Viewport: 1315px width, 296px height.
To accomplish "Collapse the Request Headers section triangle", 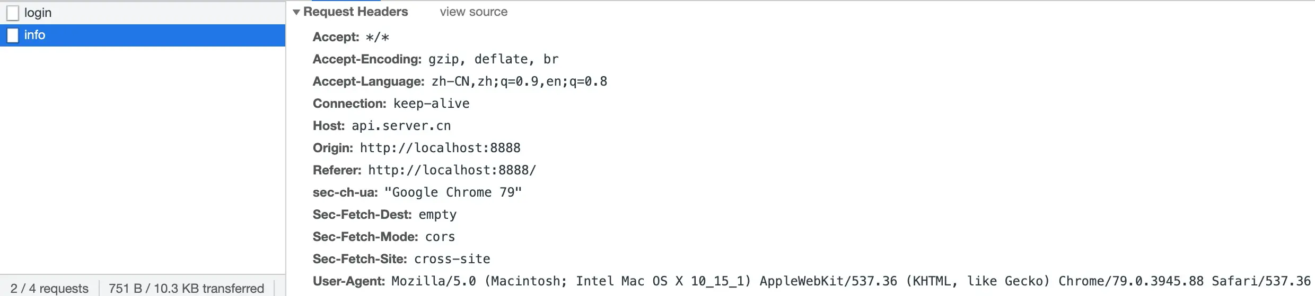I will (x=296, y=12).
